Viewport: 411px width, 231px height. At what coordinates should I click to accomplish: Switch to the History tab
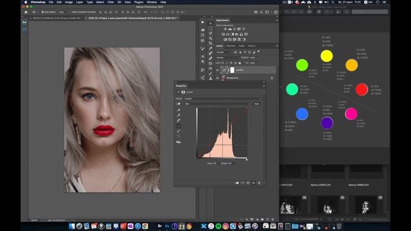click(x=251, y=46)
